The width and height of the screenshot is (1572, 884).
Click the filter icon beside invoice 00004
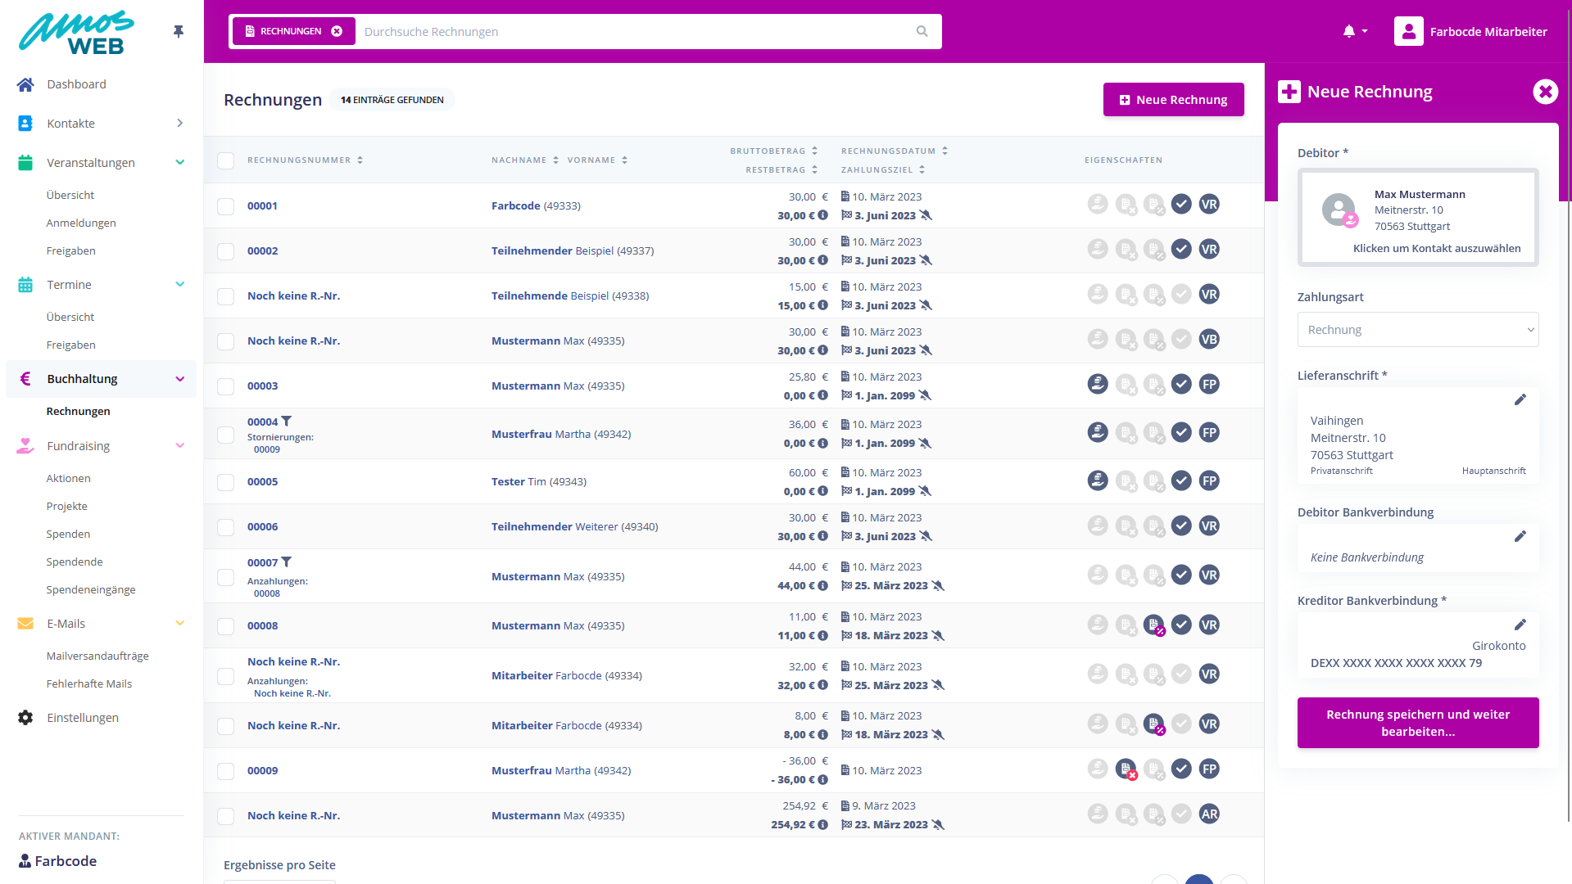286,422
